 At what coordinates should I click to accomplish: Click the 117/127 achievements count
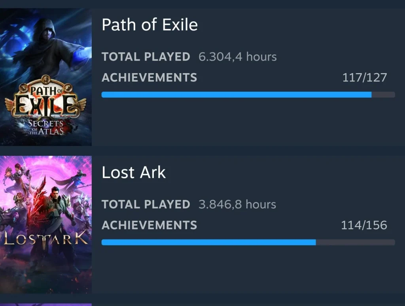364,77
